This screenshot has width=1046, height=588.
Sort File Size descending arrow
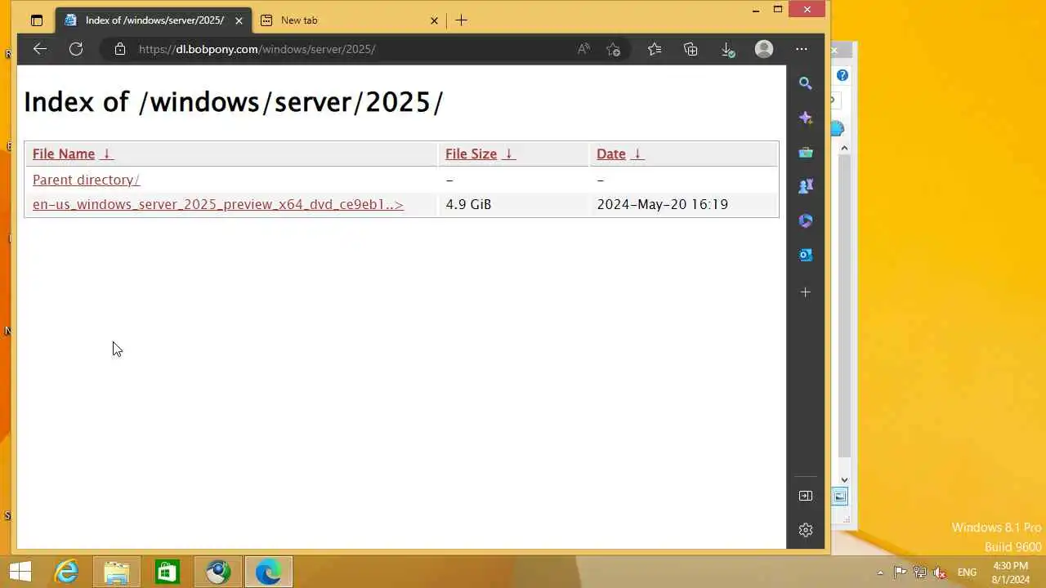[509, 154]
